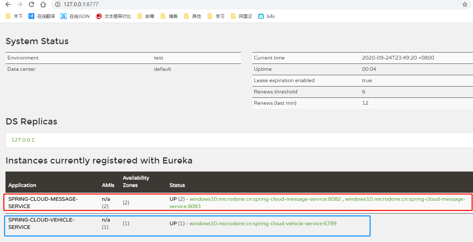Open the message-service:8082 instance link

click(265, 199)
